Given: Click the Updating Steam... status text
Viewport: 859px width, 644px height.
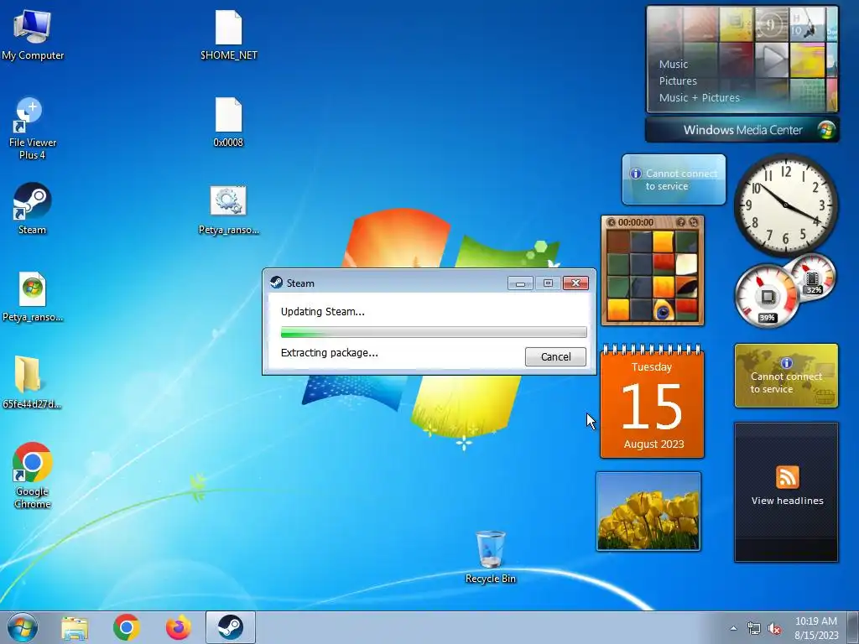Looking at the screenshot, I should point(323,312).
